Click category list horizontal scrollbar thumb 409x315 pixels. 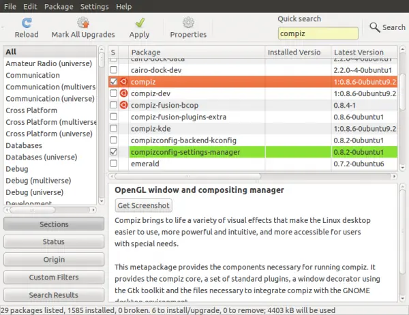32,210
